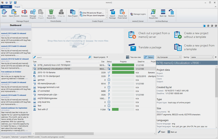Click 'Create a new project from a template'
The width and height of the screenshot is (218, 139).
194,47
